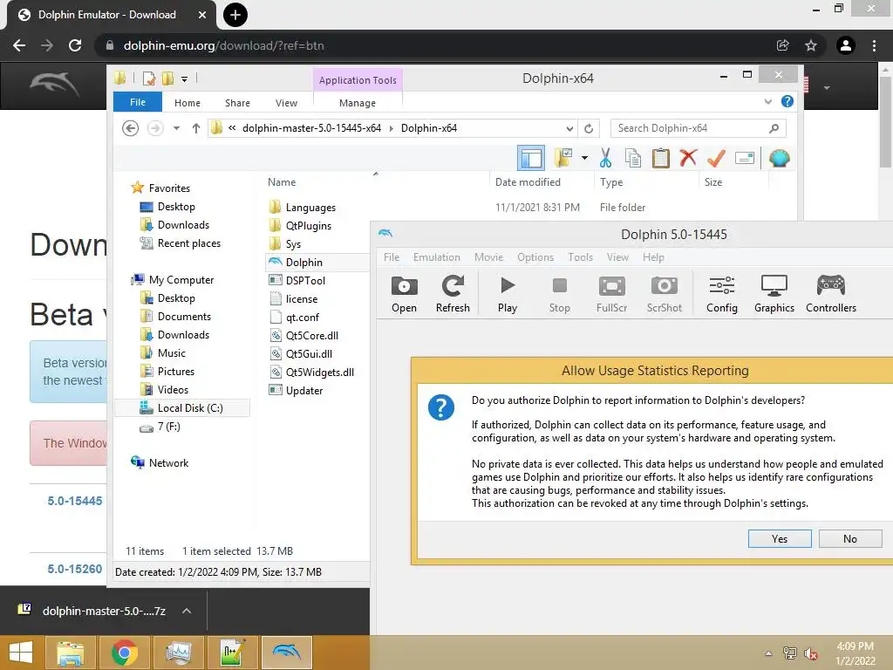Select the Qt5Core.dll file
The width and height of the screenshot is (893, 670).
[312, 336]
